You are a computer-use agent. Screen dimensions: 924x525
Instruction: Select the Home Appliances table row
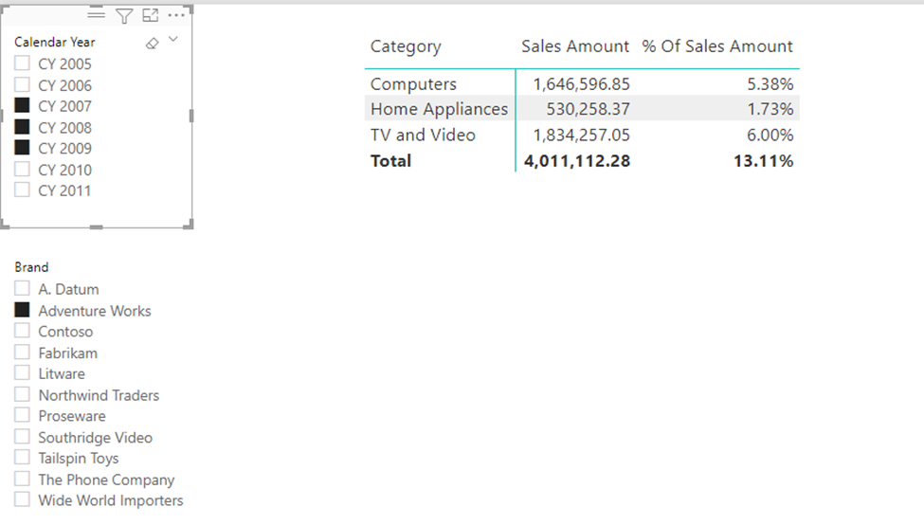(582, 109)
